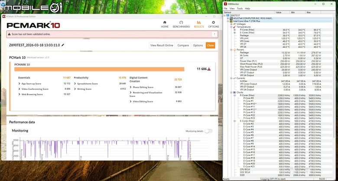Expand the Video Conferencing Score row
The width and height of the screenshot is (338, 181).
pyautogui.click(x=19, y=89)
